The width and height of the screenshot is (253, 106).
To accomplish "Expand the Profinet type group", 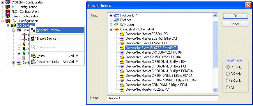I will [x=111, y=20].
